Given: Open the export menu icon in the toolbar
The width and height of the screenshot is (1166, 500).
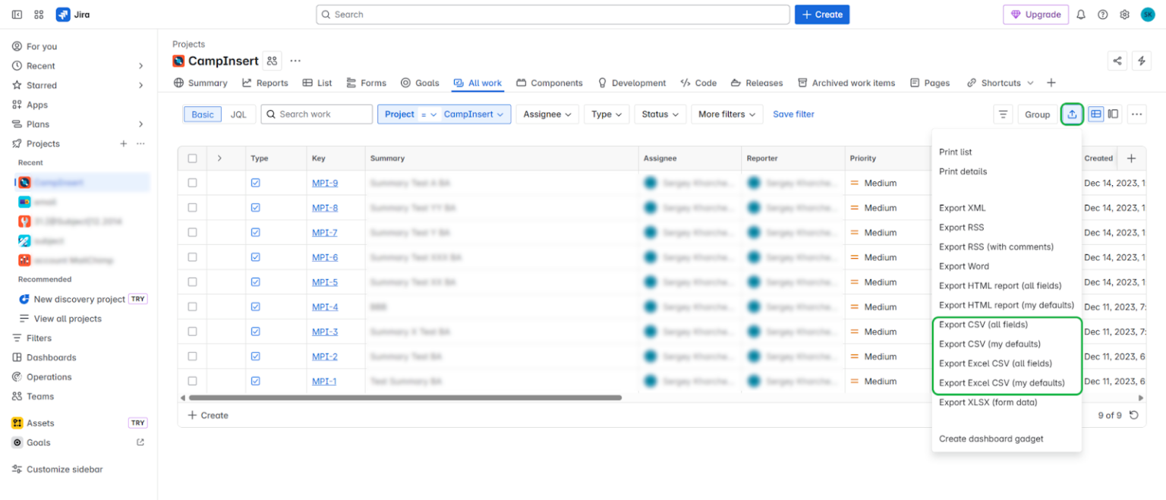Looking at the screenshot, I should coord(1072,114).
